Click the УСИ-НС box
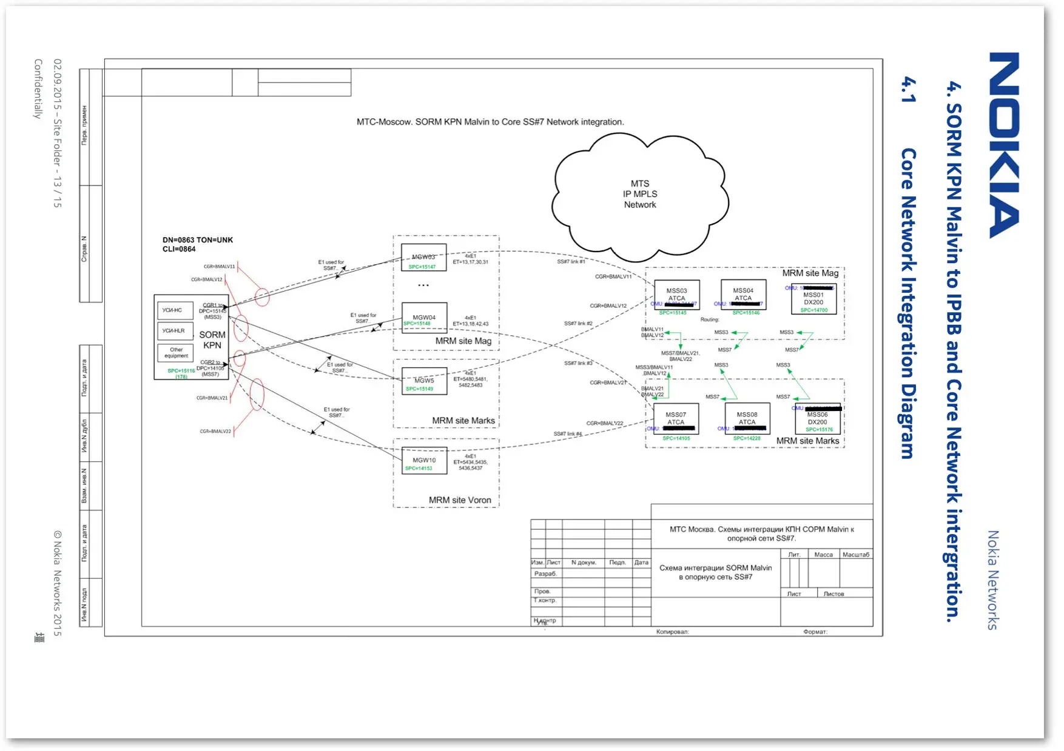The height and width of the screenshot is (751, 1064). [175, 310]
